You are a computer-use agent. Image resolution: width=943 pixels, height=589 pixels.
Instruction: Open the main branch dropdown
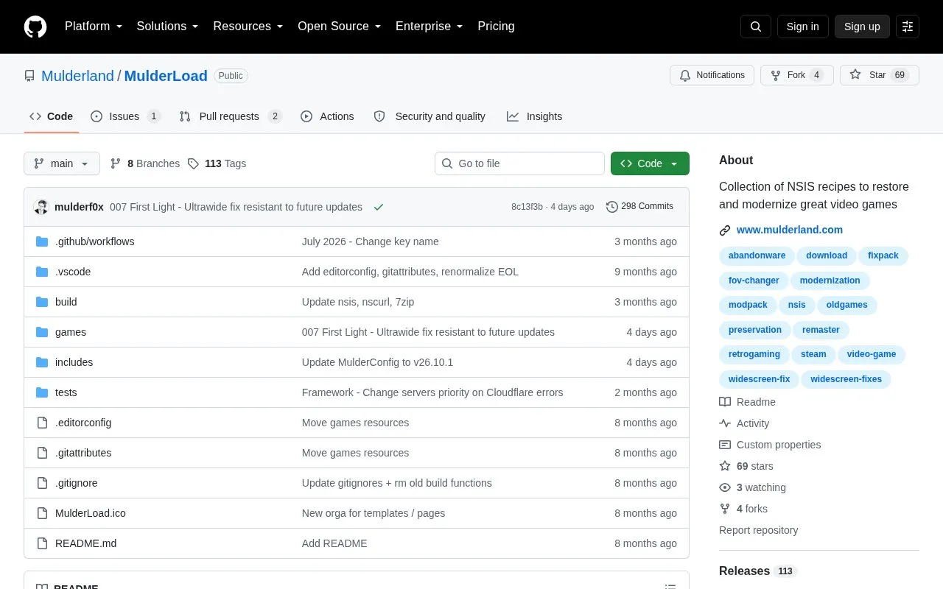pos(62,163)
